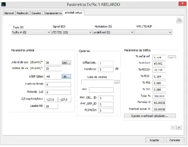This screenshot has width=188, height=147.
Task: Click the Pot máx W field
Action: pyautogui.click(x=159, y=103)
